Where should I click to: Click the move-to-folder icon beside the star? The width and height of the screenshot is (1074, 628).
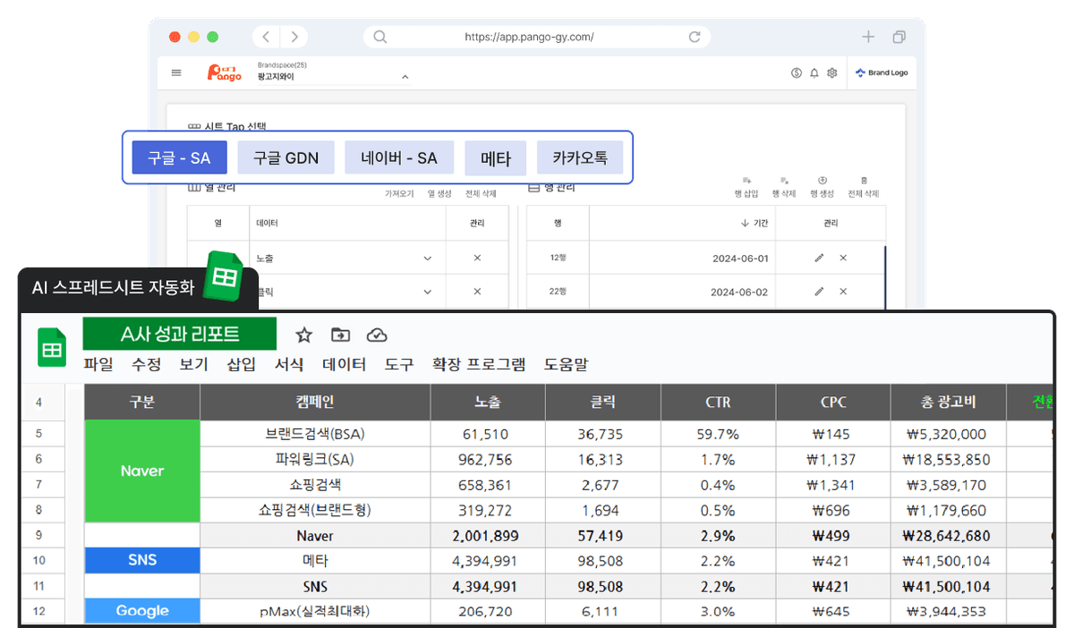point(340,335)
